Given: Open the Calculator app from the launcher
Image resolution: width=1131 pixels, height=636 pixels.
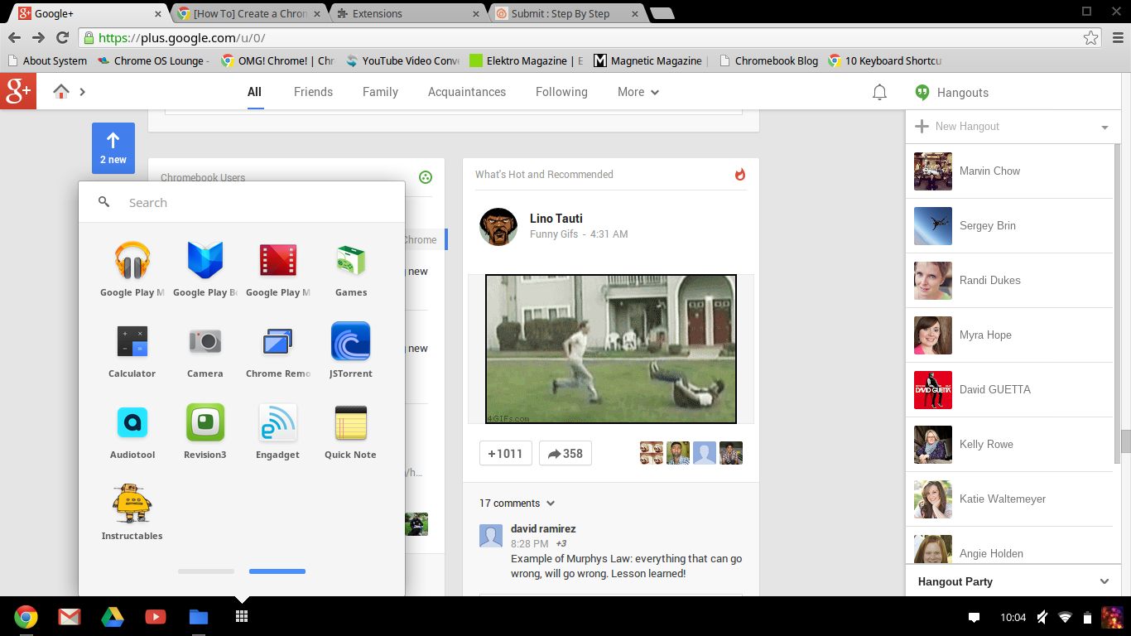Looking at the screenshot, I should (x=132, y=340).
